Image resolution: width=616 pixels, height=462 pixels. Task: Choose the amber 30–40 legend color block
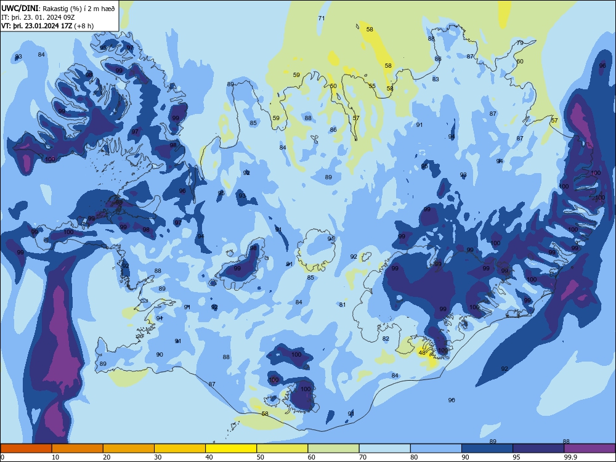[180, 448]
